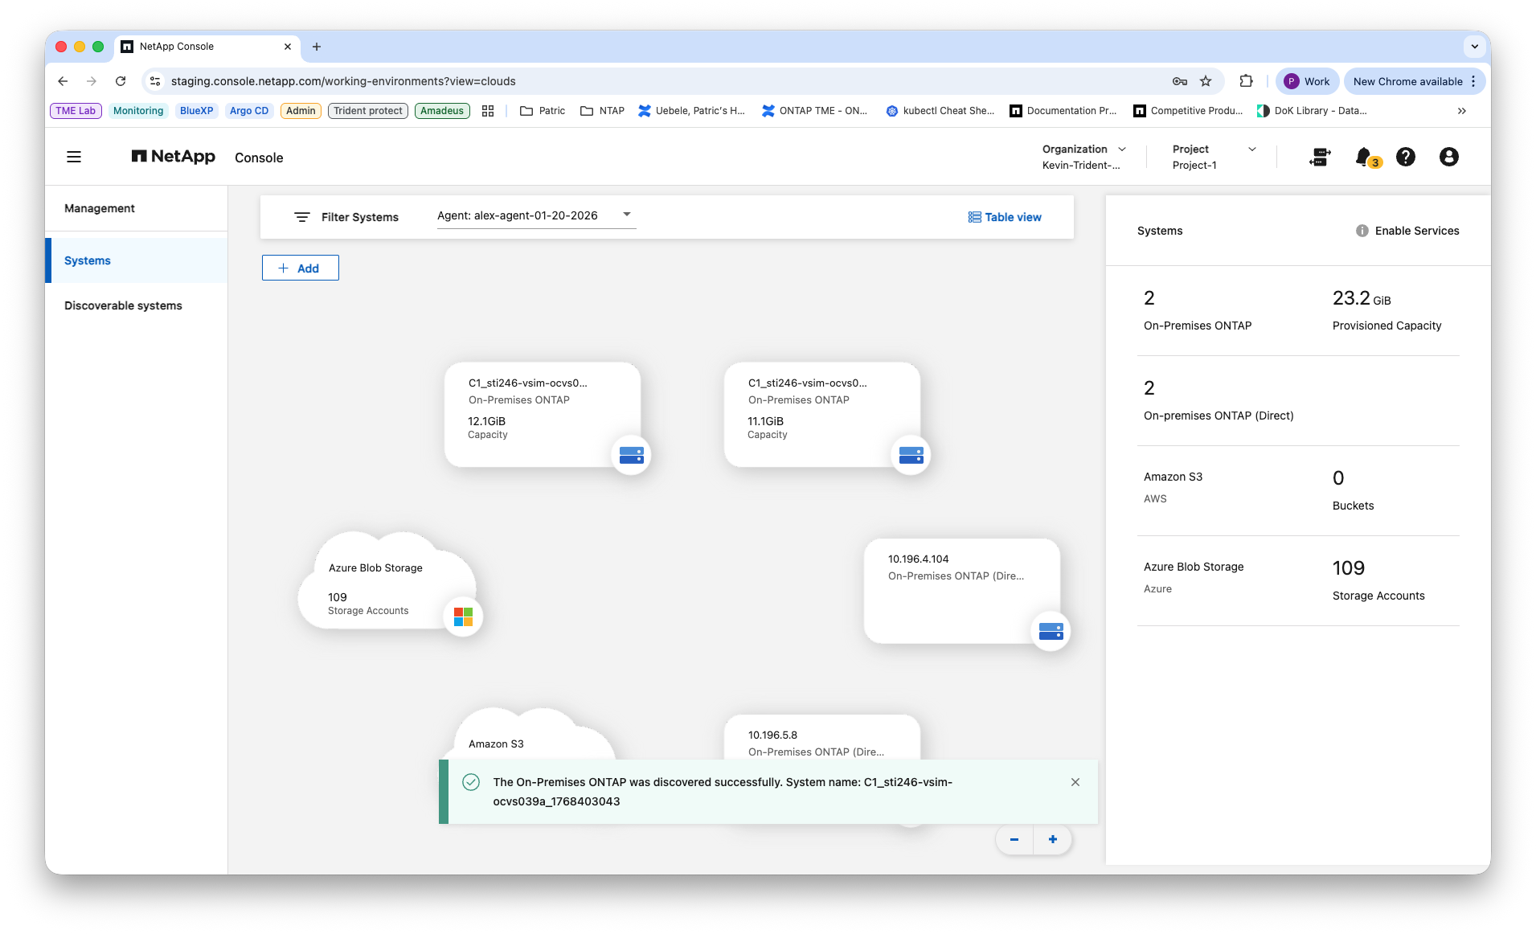1536x934 pixels.
Task: Select the 10.196.5.8 On-Premises ONTAP card
Action: pyautogui.click(x=821, y=738)
